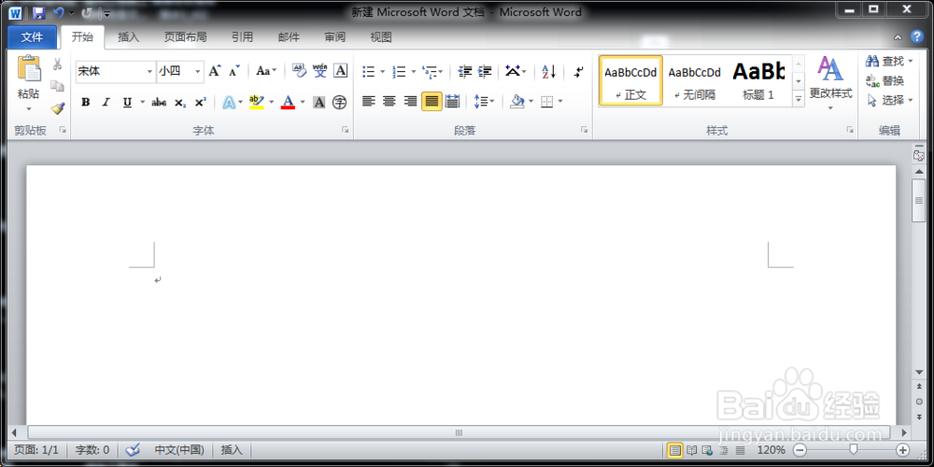The height and width of the screenshot is (467, 934).
Task: Apply superscript formatting
Action: (201, 103)
